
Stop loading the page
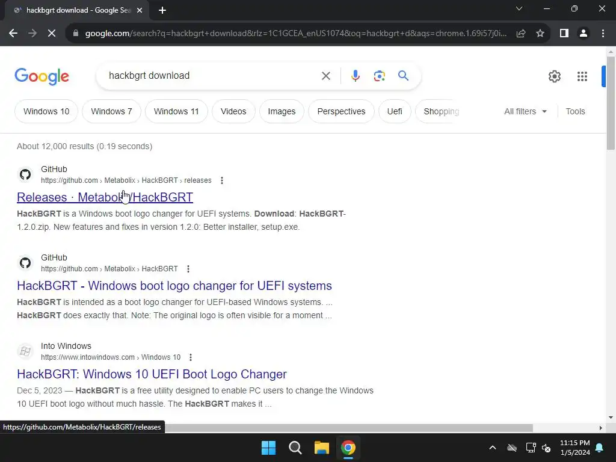click(52, 34)
